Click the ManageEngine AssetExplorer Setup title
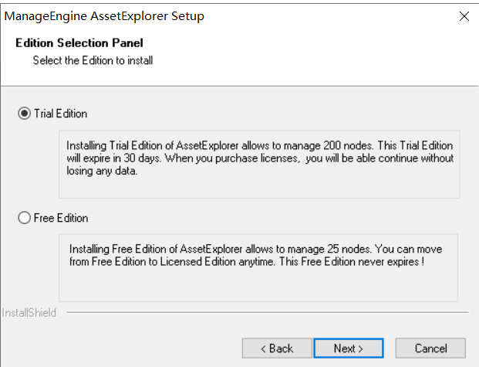The image size is (479, 367). 104,16
